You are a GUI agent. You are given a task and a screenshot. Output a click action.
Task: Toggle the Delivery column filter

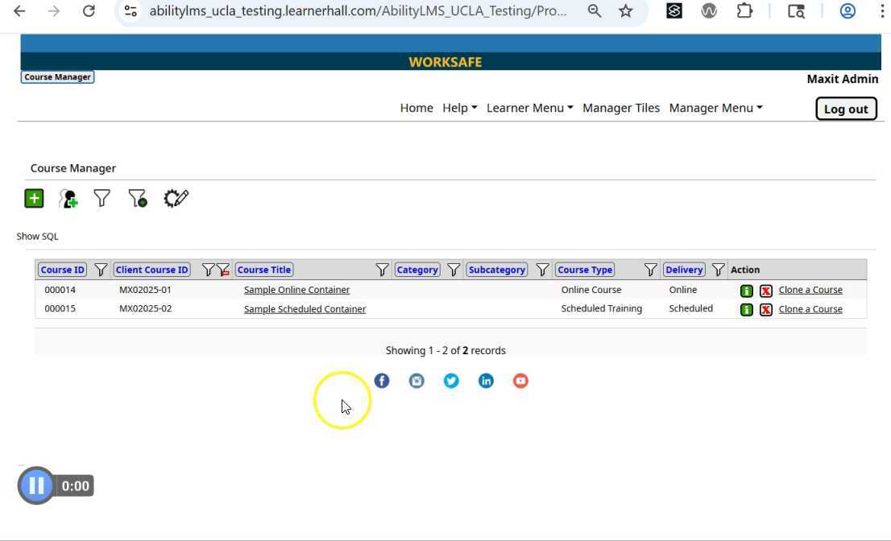point(718,270)
